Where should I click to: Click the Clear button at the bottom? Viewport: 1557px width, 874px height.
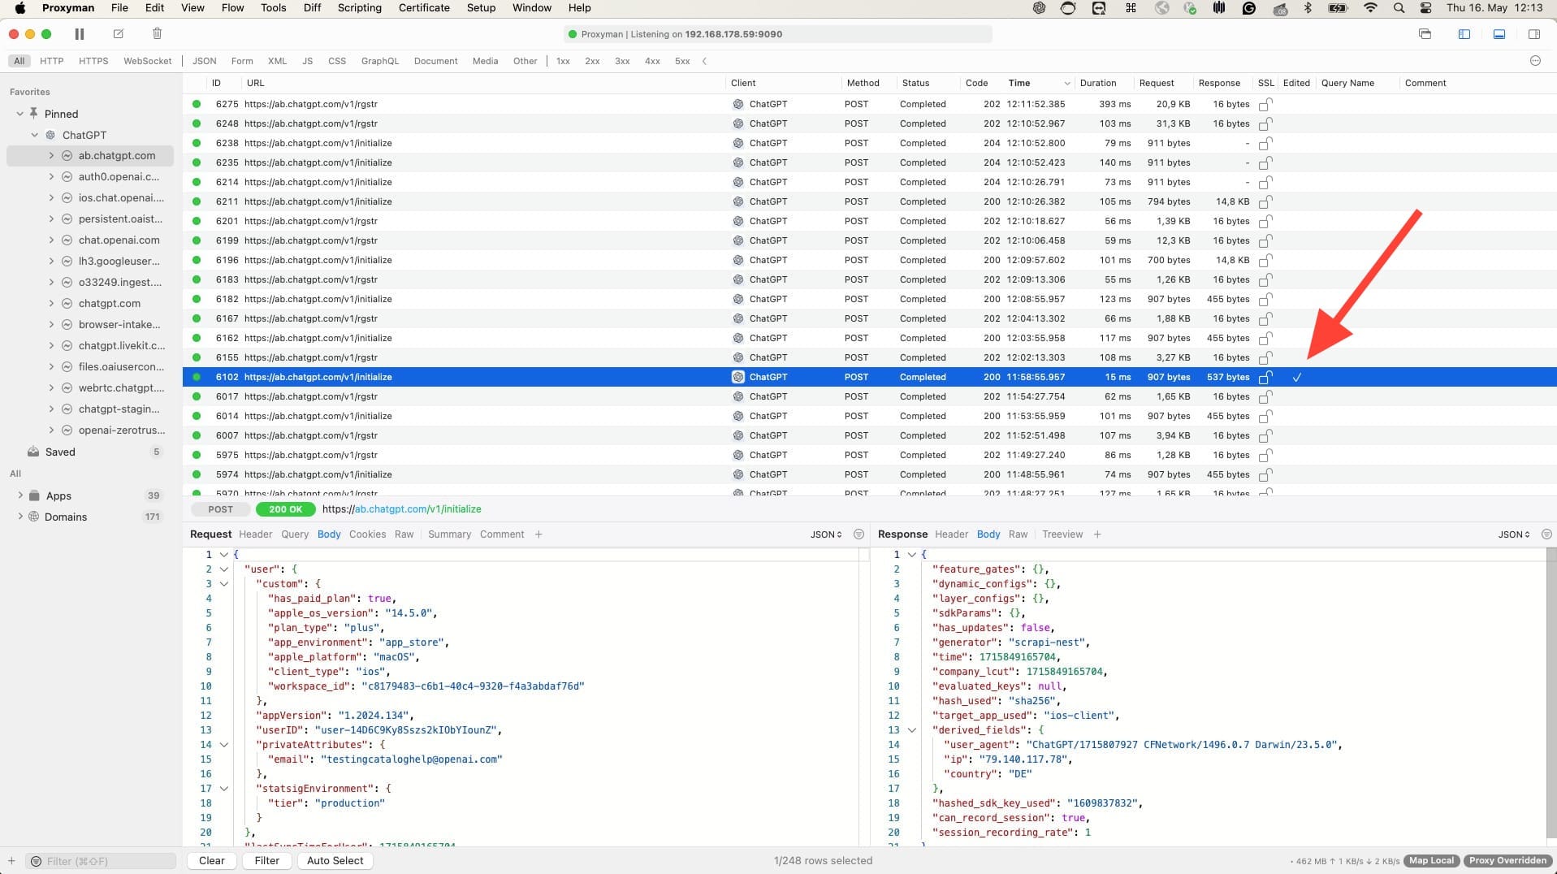pos(210,860)
